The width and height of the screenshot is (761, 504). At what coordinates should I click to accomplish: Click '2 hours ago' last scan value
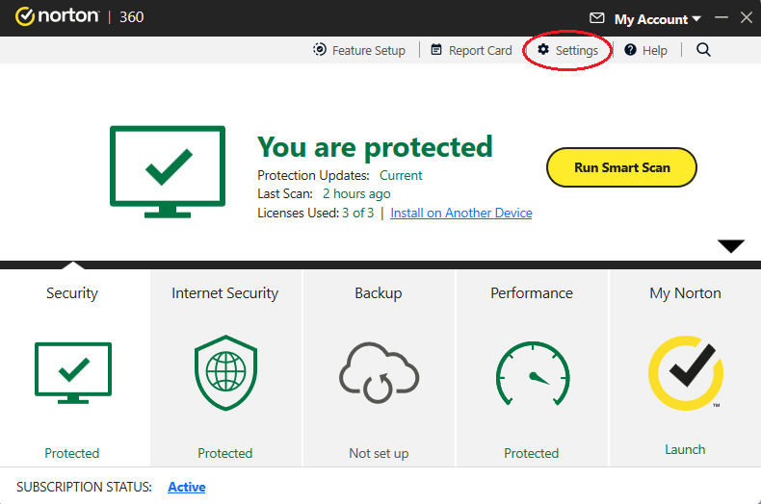click(x=356, y=194)
